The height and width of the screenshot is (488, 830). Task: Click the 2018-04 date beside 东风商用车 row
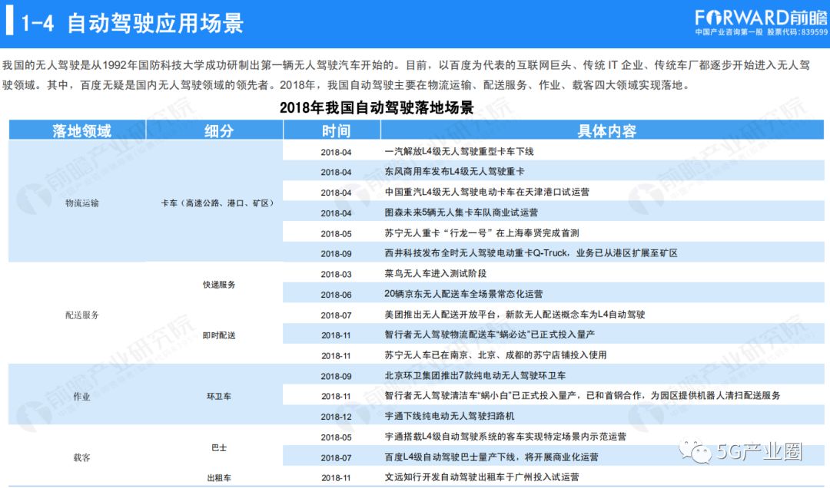tap(336, 173)
